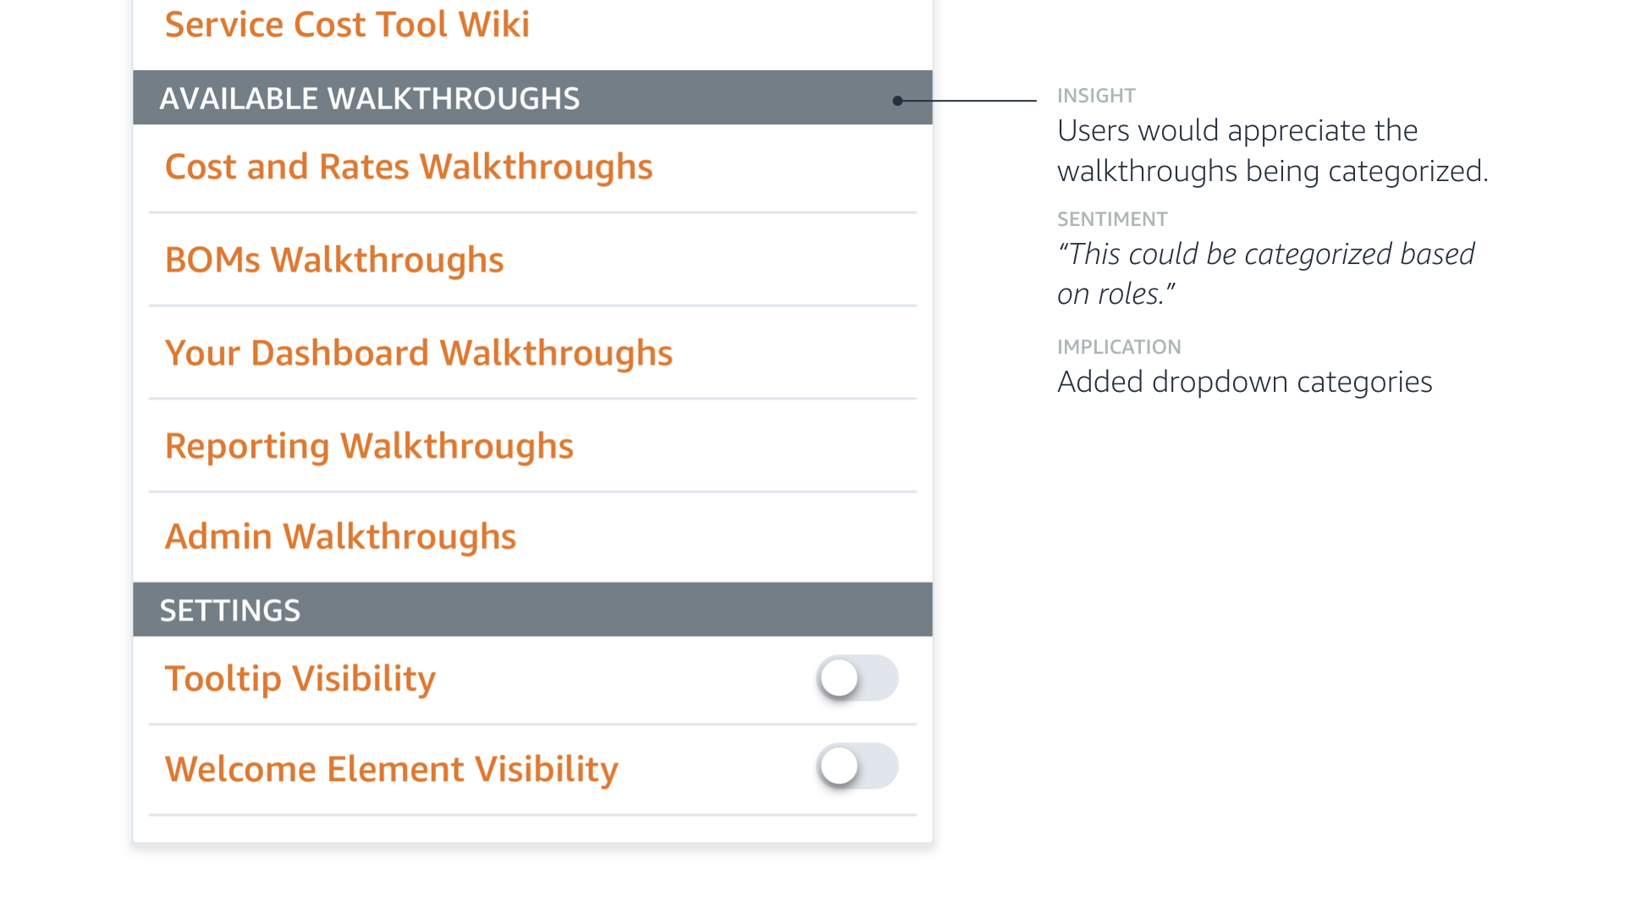Open the Service Cost Tool Wiki link
The image size is (1625, 914).
[x=347, y=25]
